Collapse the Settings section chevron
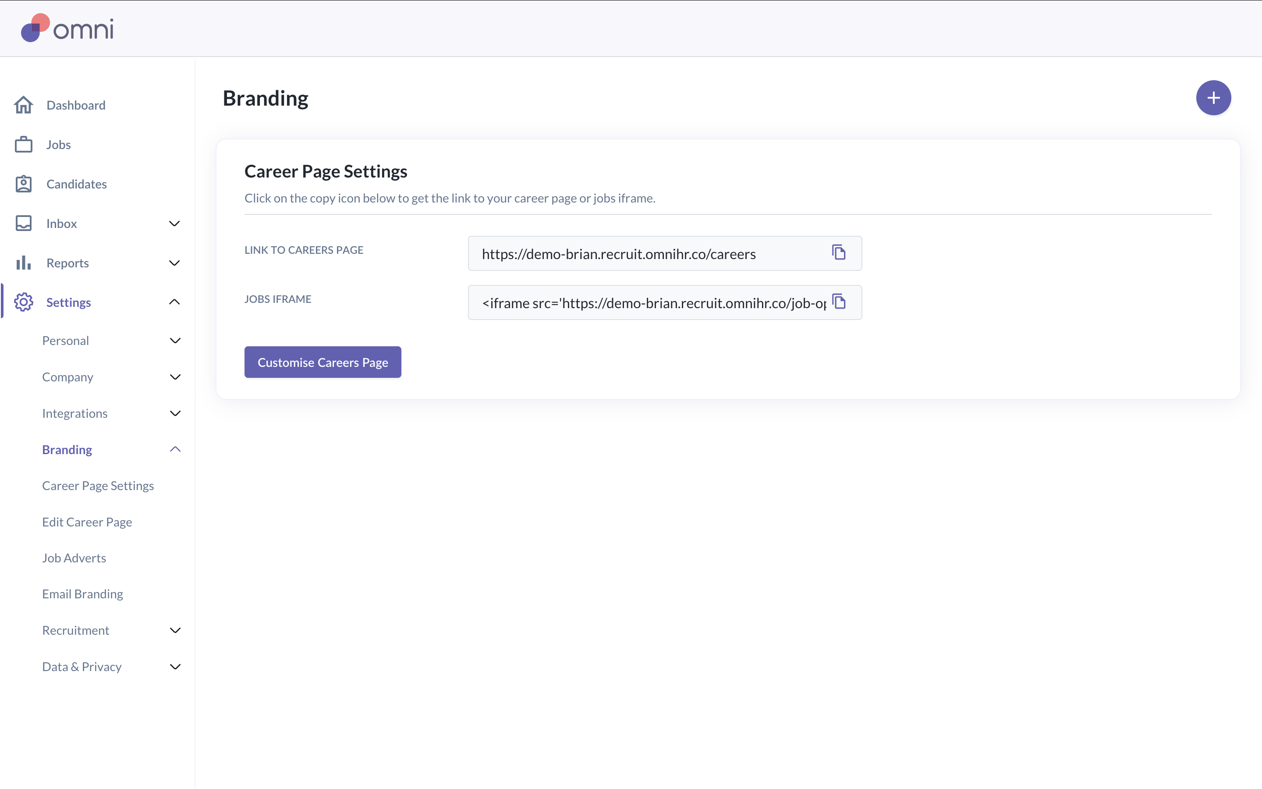The width and height of the screenshot is (1262, 789). 175,302
